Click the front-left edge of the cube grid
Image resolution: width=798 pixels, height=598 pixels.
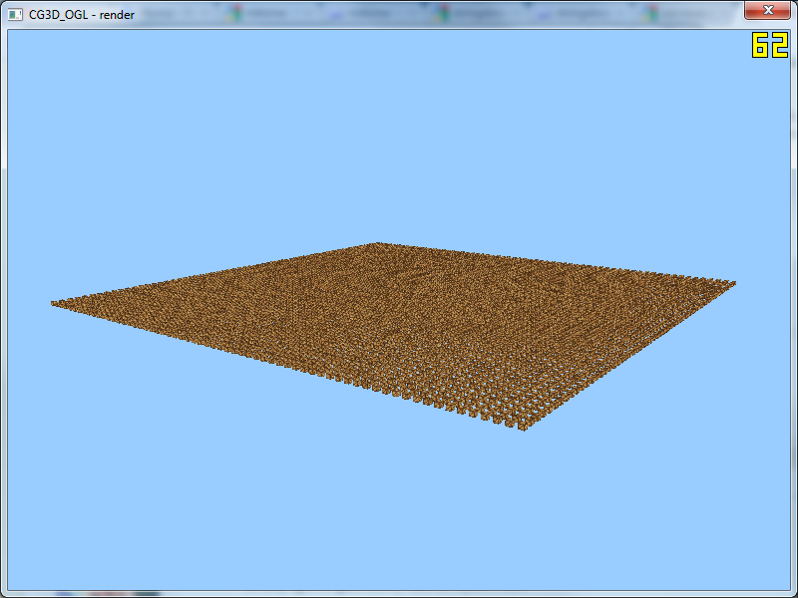coord(289,365)
